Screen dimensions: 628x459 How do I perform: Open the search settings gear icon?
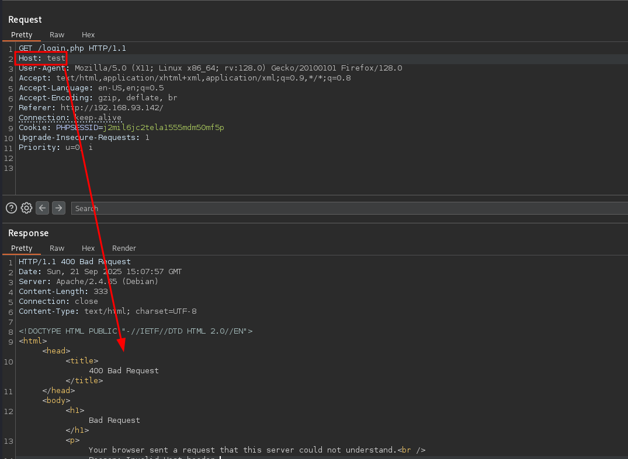(x=26, y=208)
